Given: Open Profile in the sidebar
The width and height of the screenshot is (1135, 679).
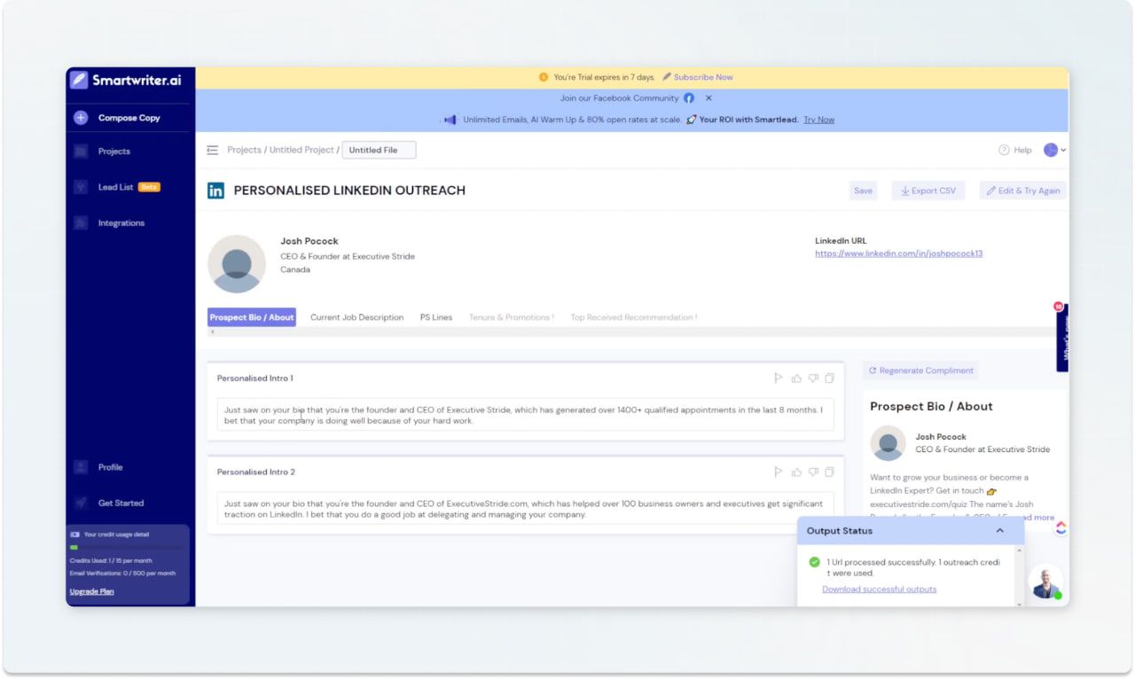Looking at the screenshot, I should point(111,467).
